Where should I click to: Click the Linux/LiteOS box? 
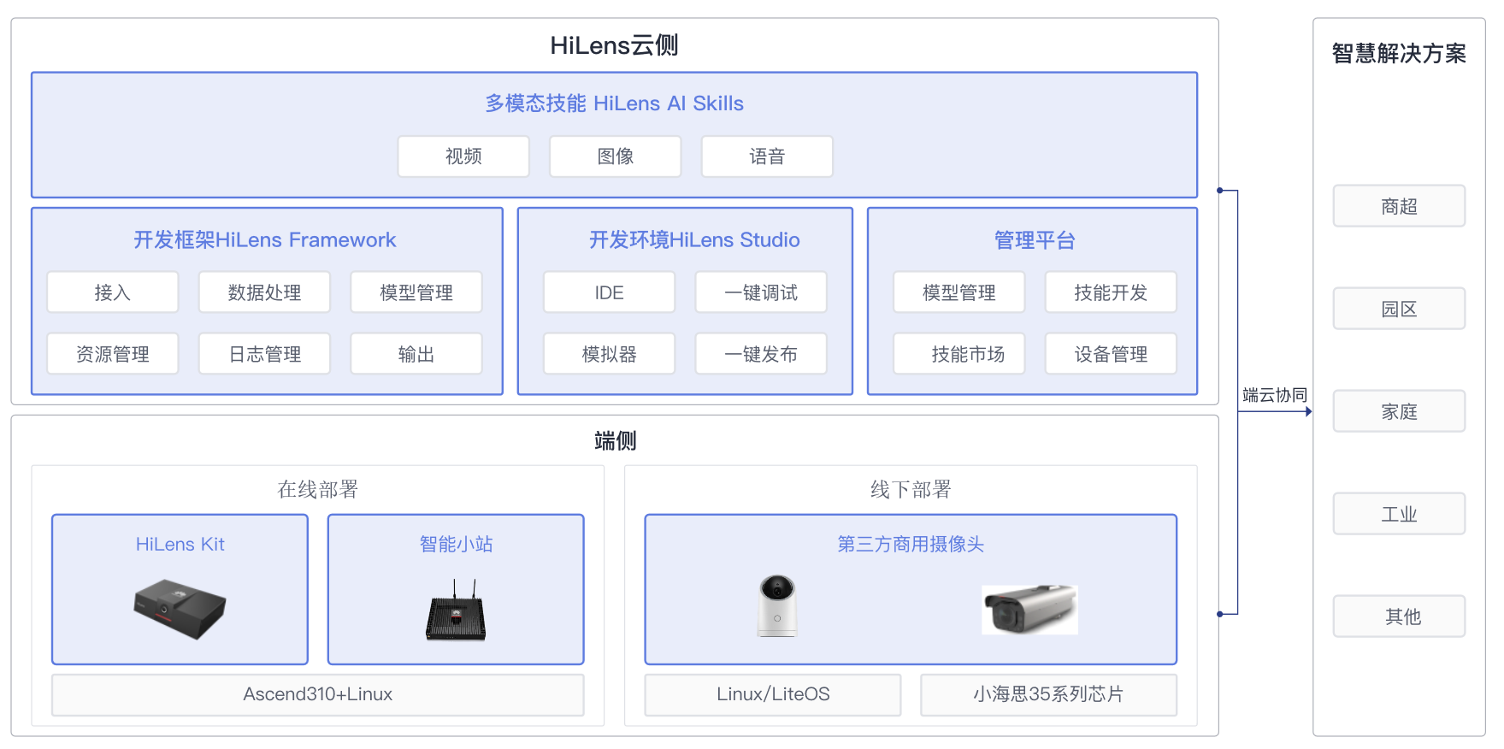[x=773, y=694]
